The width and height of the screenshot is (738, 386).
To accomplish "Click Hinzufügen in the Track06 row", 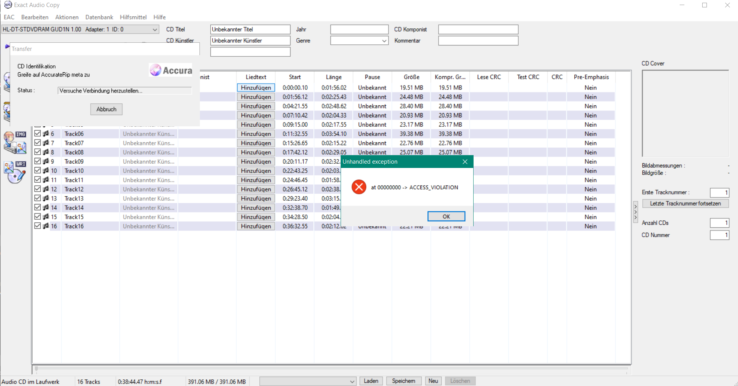I will [256, 134].
